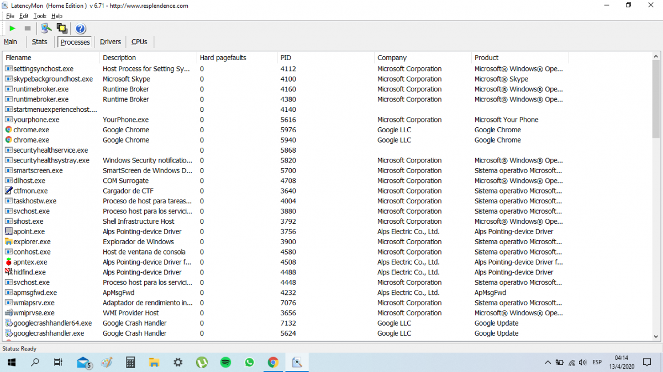Sort by the Hard pagefaults column header
The width and height of the screenshot is (663, 372).
click(x=238, y=58)
